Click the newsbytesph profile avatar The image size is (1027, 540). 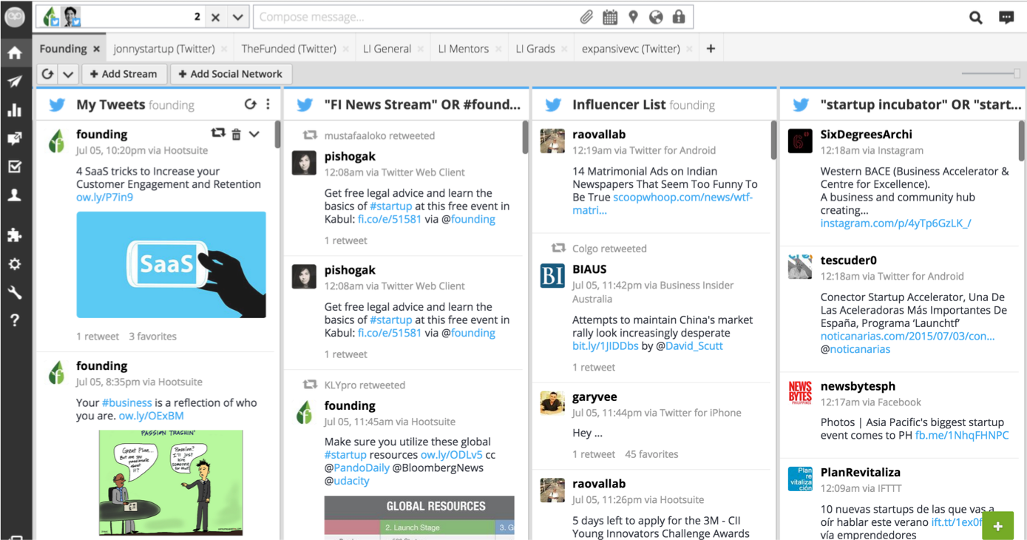click(x=800, y=392)
